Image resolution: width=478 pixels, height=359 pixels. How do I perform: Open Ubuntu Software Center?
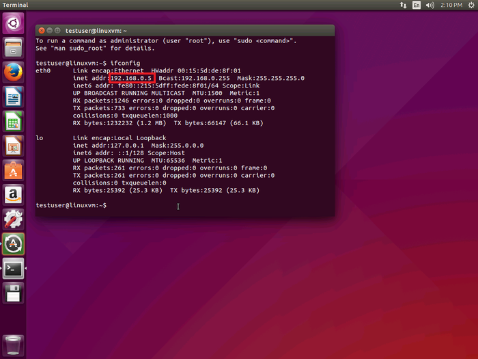tap(13, 170)
